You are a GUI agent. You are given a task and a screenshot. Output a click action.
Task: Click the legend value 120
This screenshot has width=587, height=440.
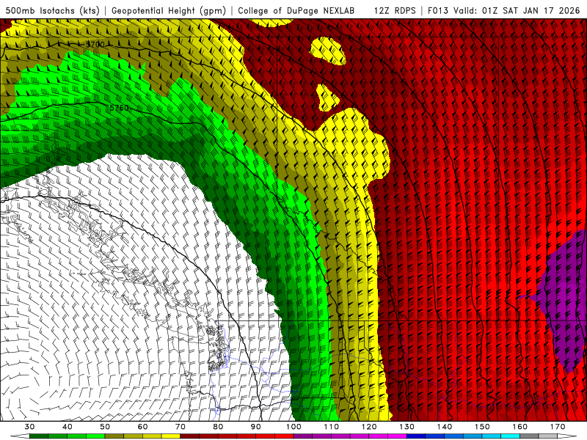369,427
